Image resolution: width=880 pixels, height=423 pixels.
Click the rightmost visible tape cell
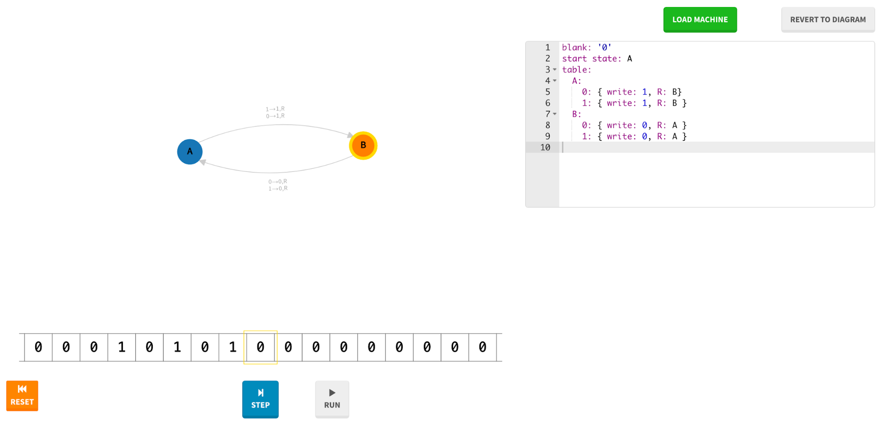482,347
